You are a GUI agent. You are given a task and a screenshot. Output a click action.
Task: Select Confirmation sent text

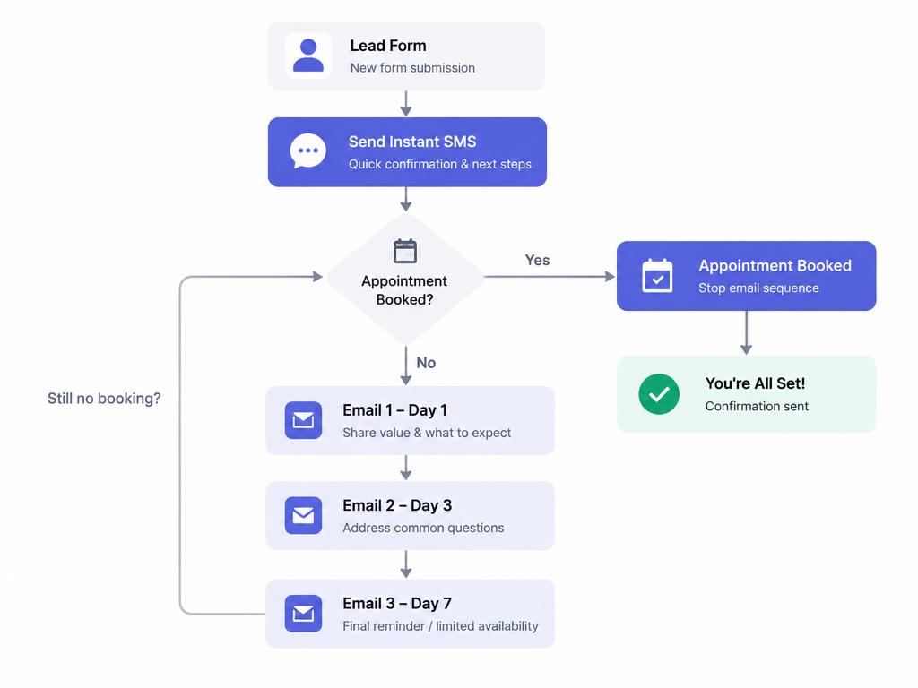[757, 406]
